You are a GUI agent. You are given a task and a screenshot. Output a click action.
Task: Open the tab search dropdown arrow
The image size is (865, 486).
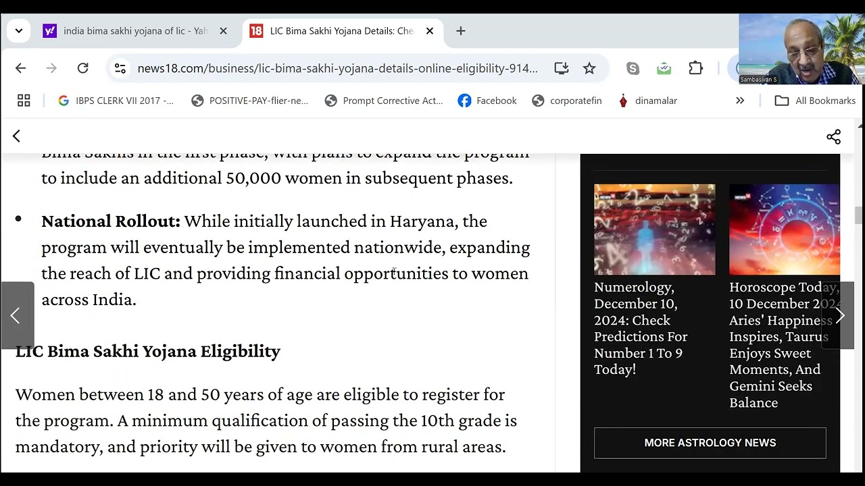[18, 31]
